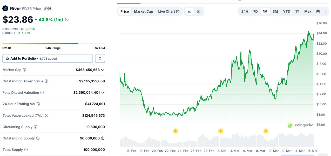
Task: Switch to candlestick chart view
Action: tap(199, 11)
